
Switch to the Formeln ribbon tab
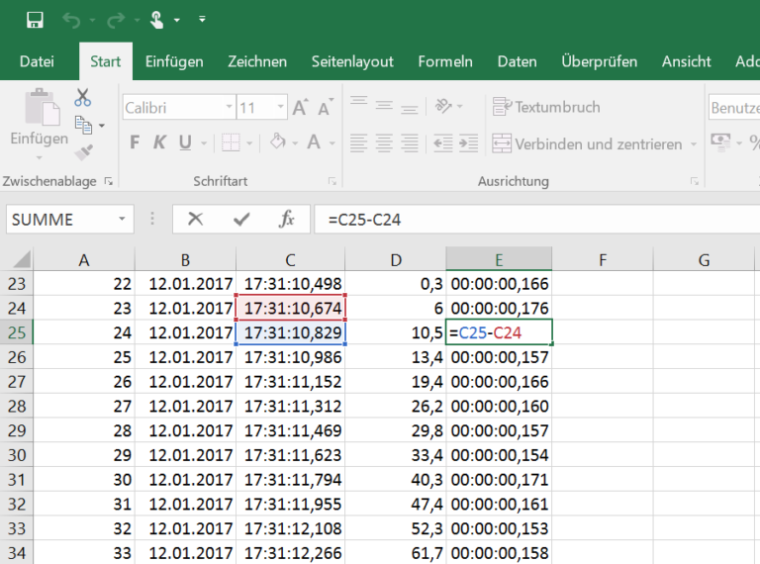pos(445,61)
